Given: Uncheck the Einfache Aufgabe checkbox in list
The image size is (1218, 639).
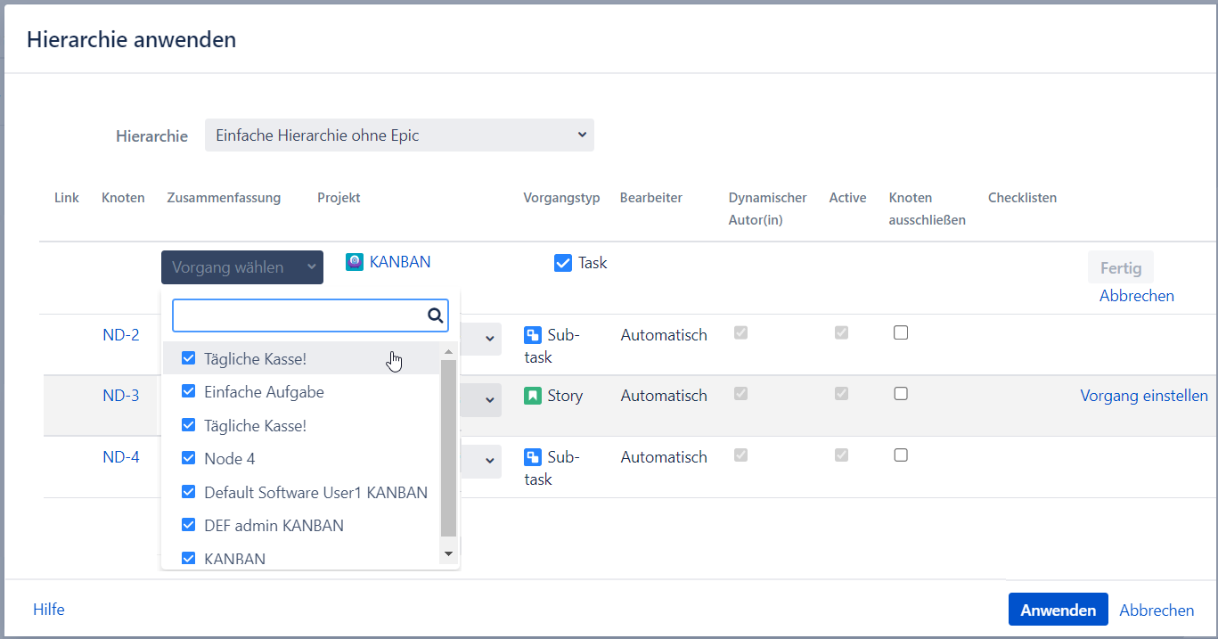Looking at the screenshot, I should (x=188, y=391).
